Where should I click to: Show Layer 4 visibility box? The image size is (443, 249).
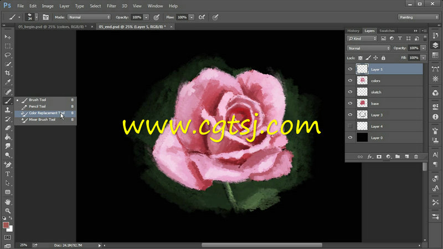pyautogui.click(x=351, y=126)
